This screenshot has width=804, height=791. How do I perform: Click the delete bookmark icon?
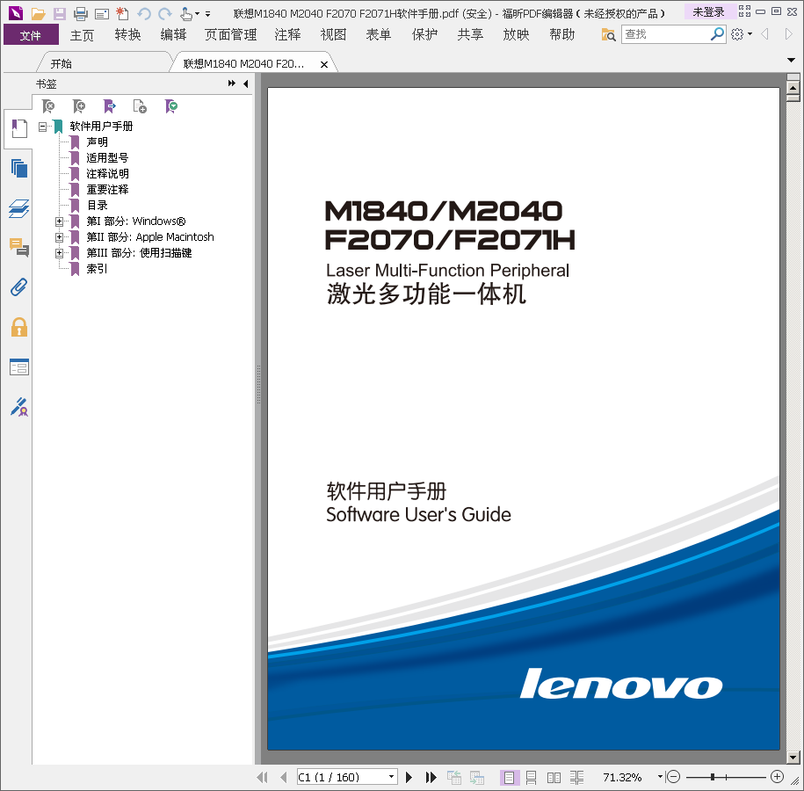tap(48, 106)
